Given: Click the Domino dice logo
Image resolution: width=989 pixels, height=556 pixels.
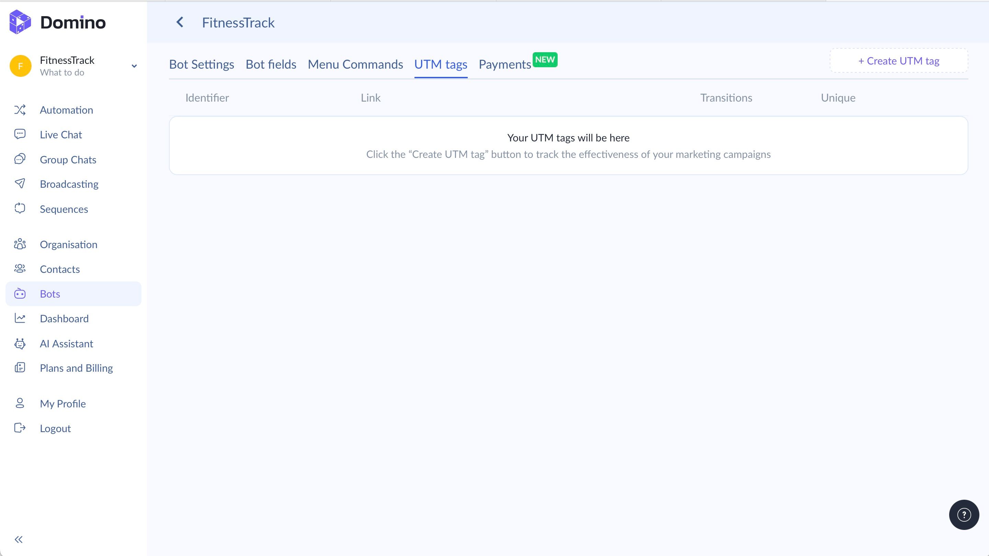Looking at the screenshot, I should (x=20, y=22).
